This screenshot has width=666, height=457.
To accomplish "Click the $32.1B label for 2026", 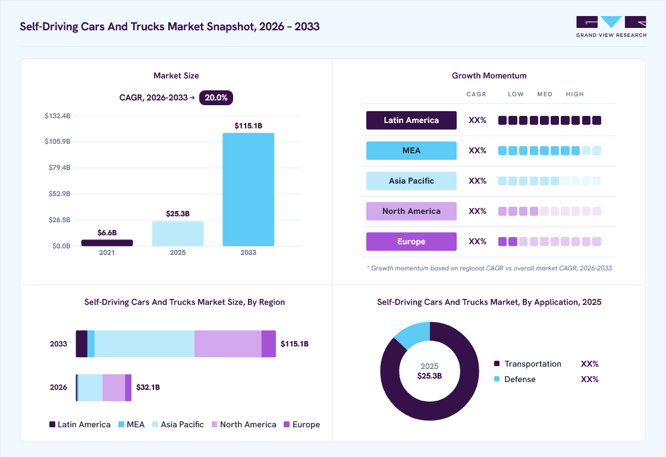I will point(148,387).
